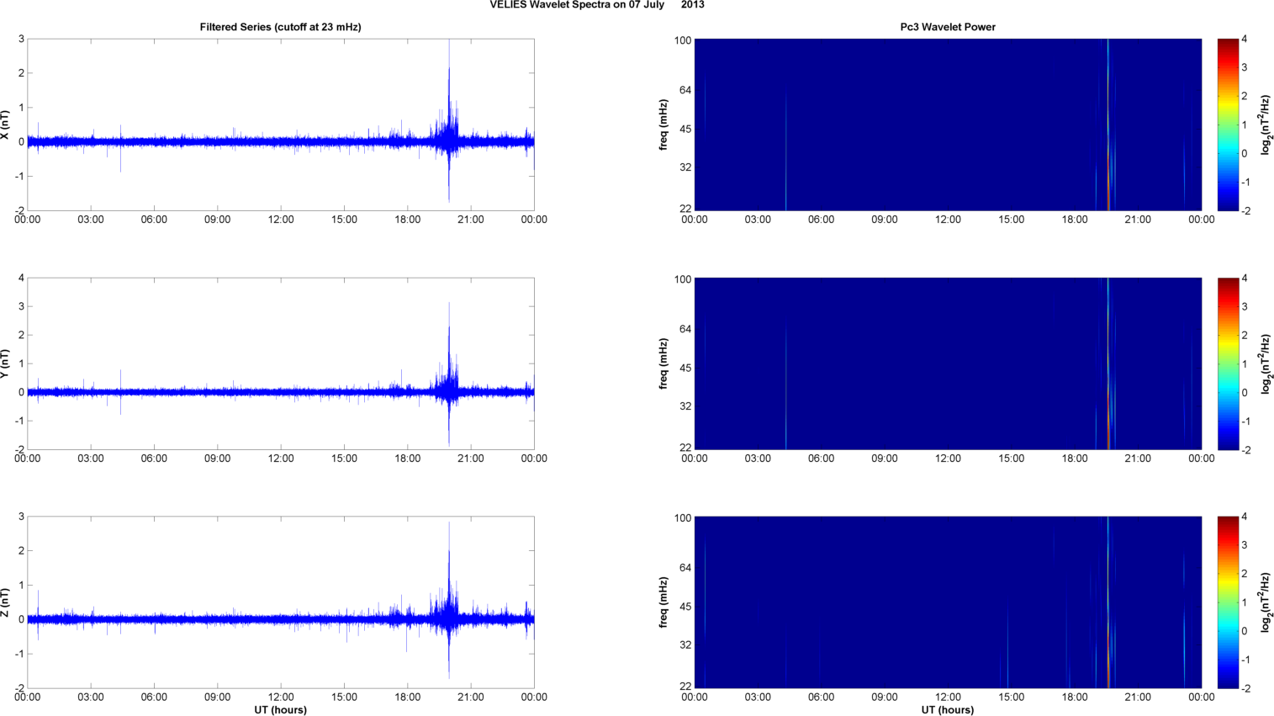Click the 12:00 tick under the Y series plot

[281, 459]
